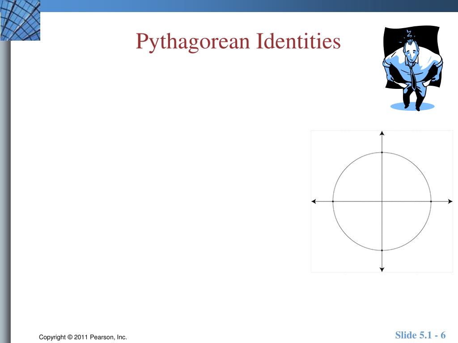This screenshot has width=458, height=343.
Task: Click the Copyright © 2011 Pearson, Inc. text
Action: click(83, 337)
